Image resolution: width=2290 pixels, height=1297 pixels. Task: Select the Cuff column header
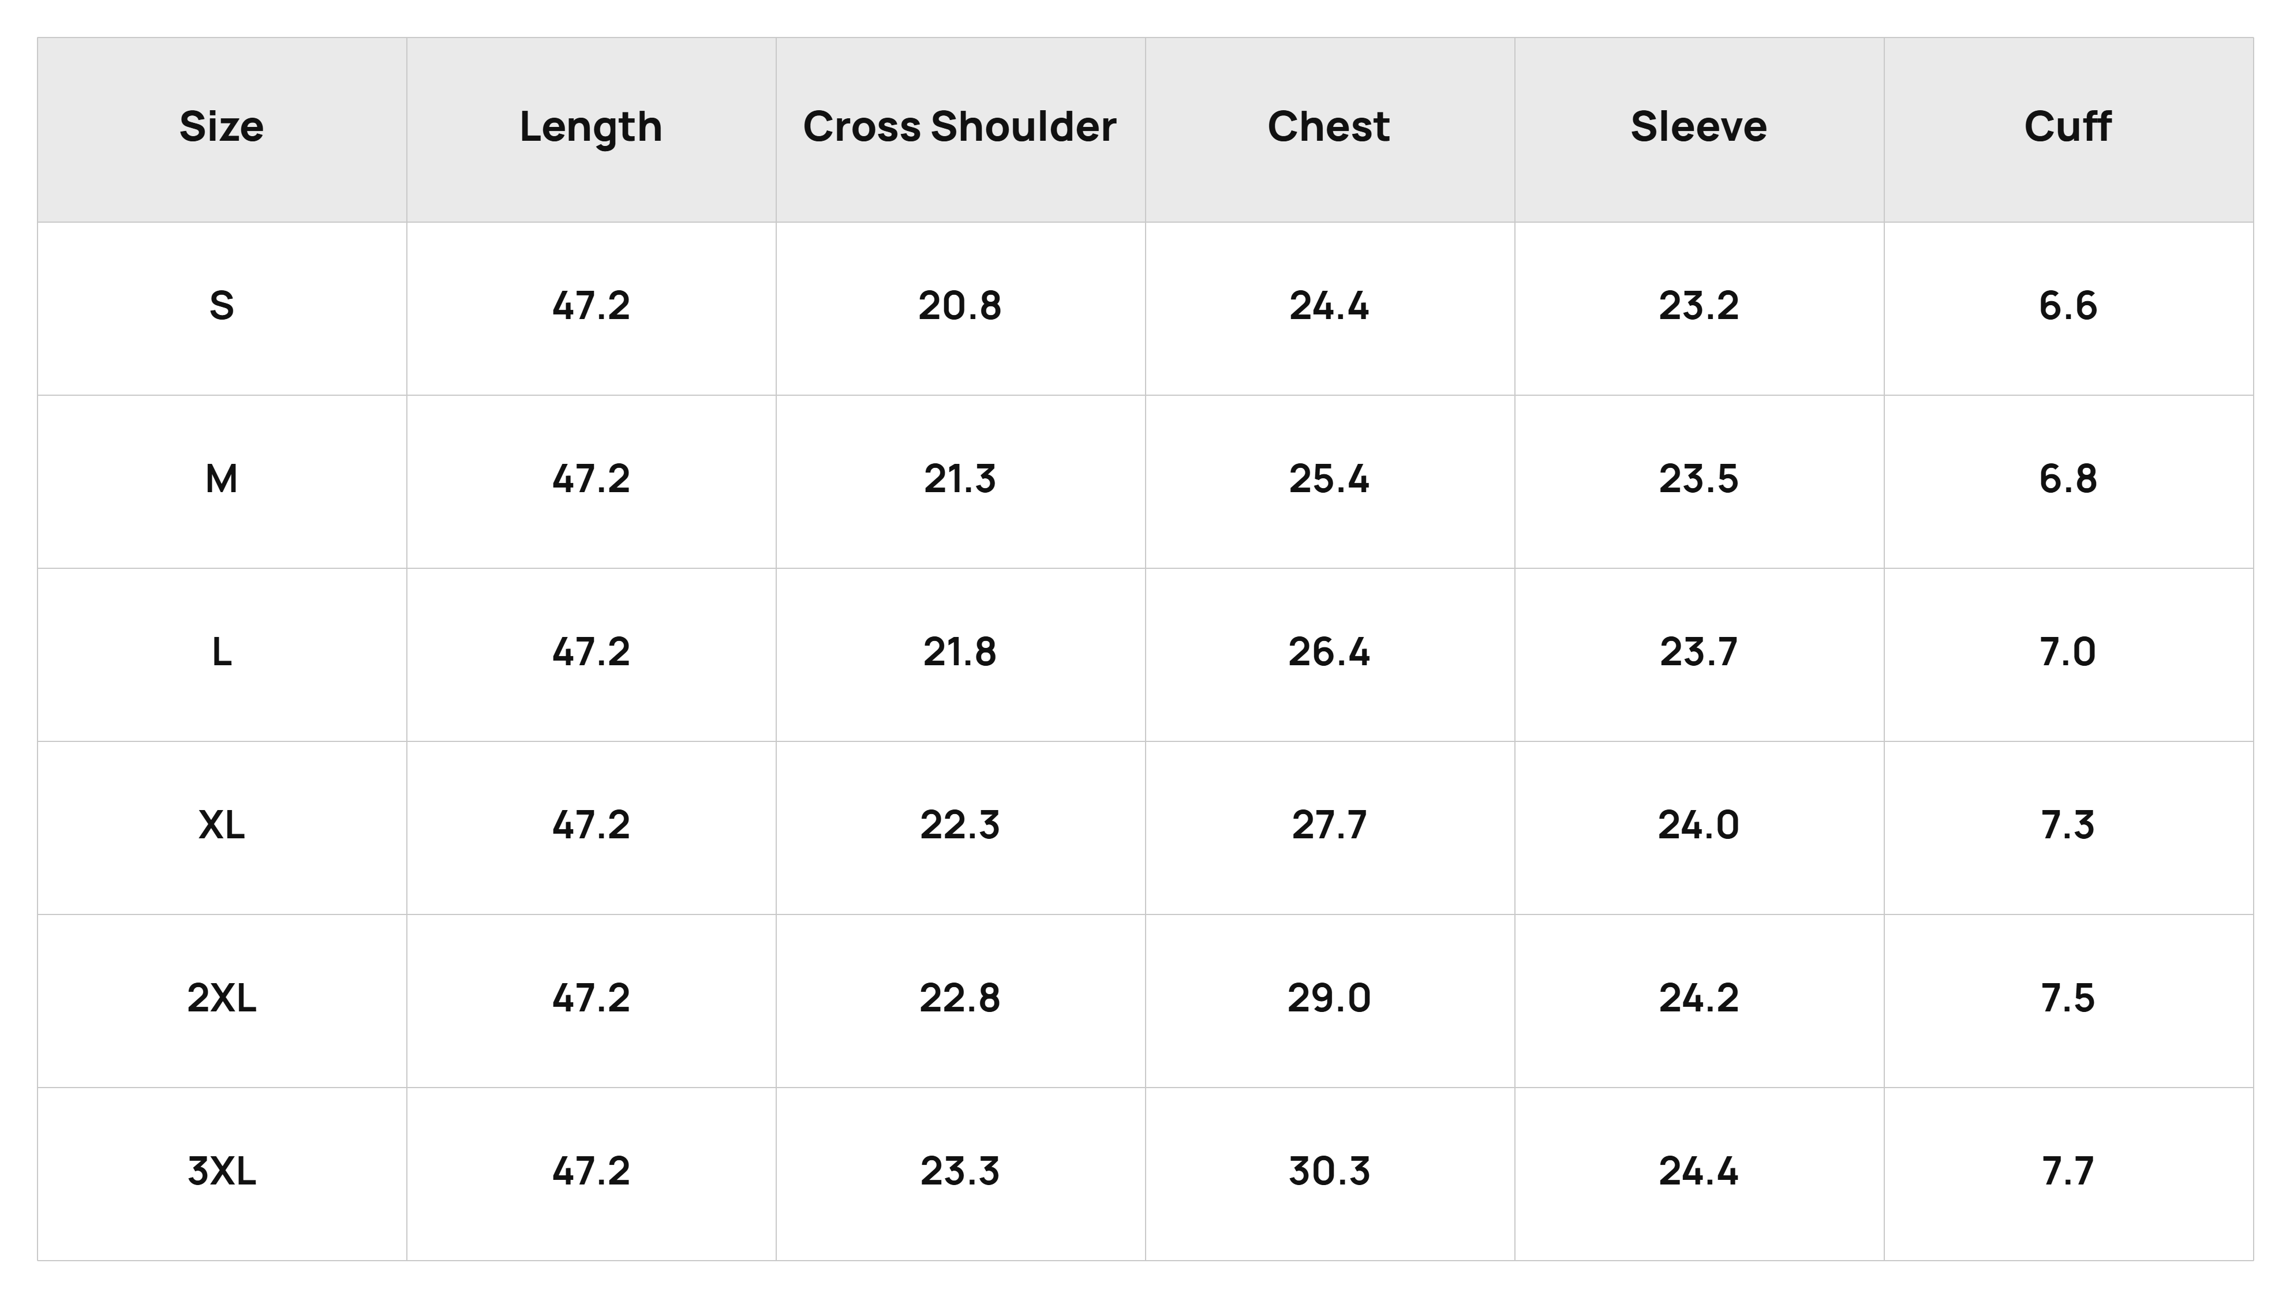coord(2067,126)
